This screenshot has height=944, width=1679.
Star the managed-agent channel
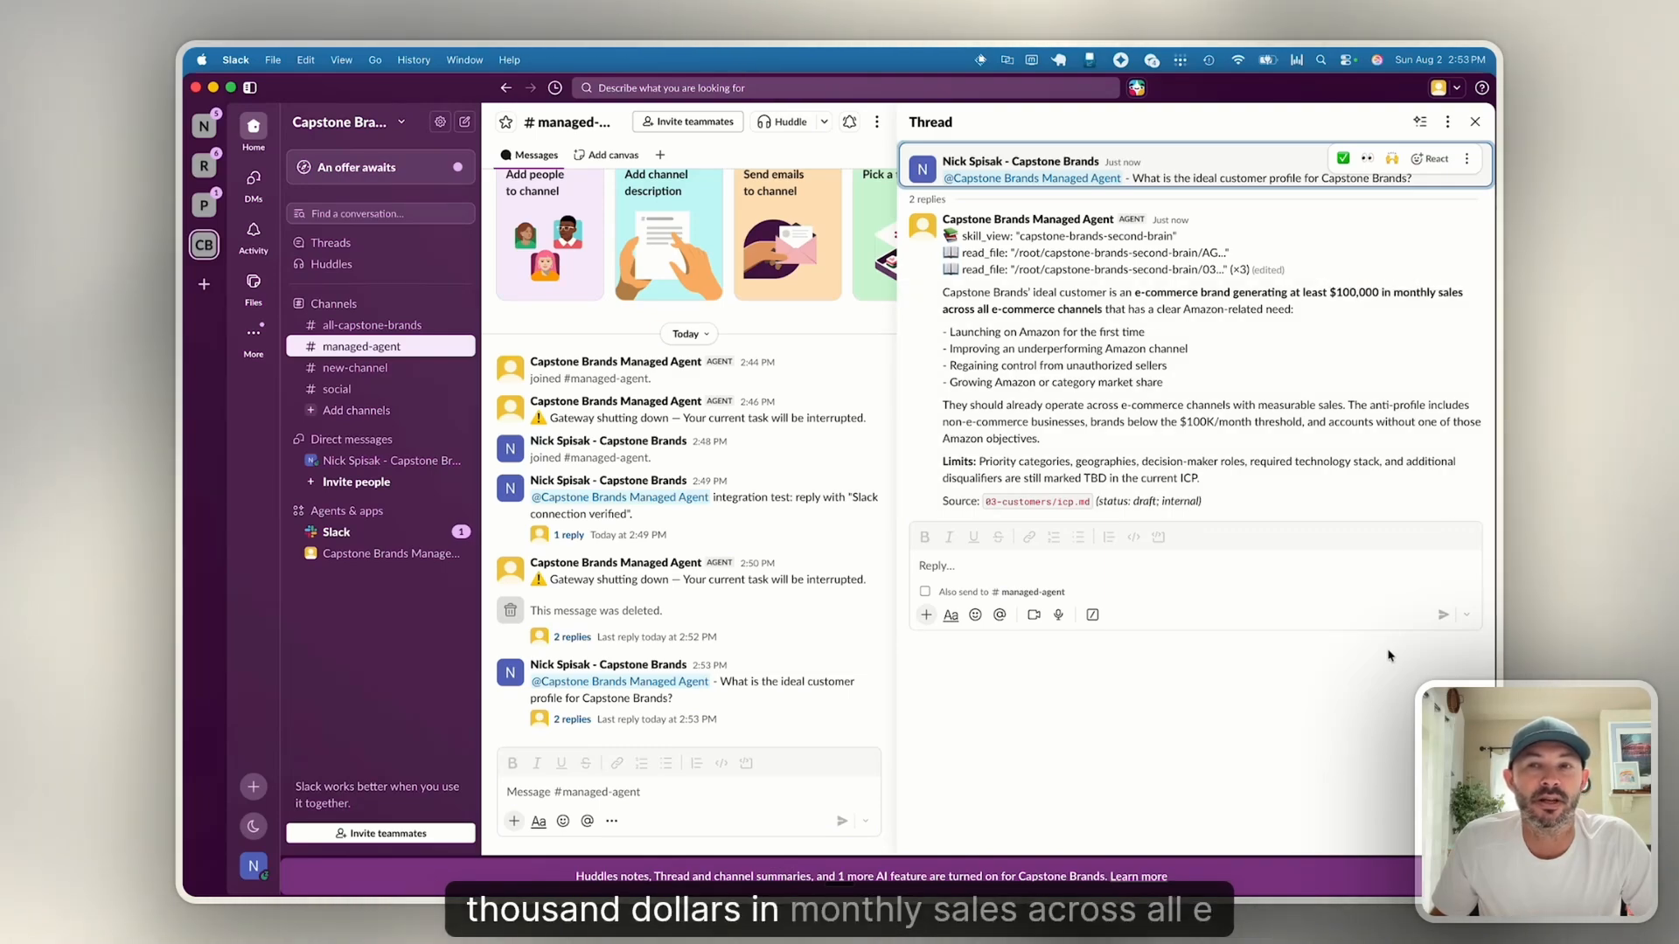click(505, 122)
